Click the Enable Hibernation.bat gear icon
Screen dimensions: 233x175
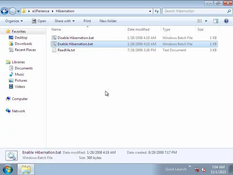tap(54, 44)
